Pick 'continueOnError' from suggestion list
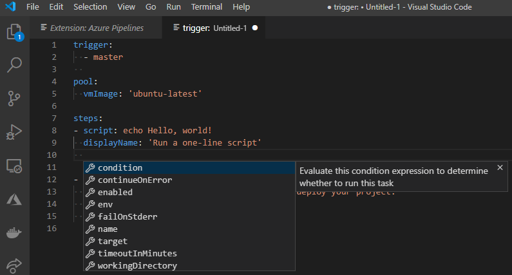 coord(135,180)
